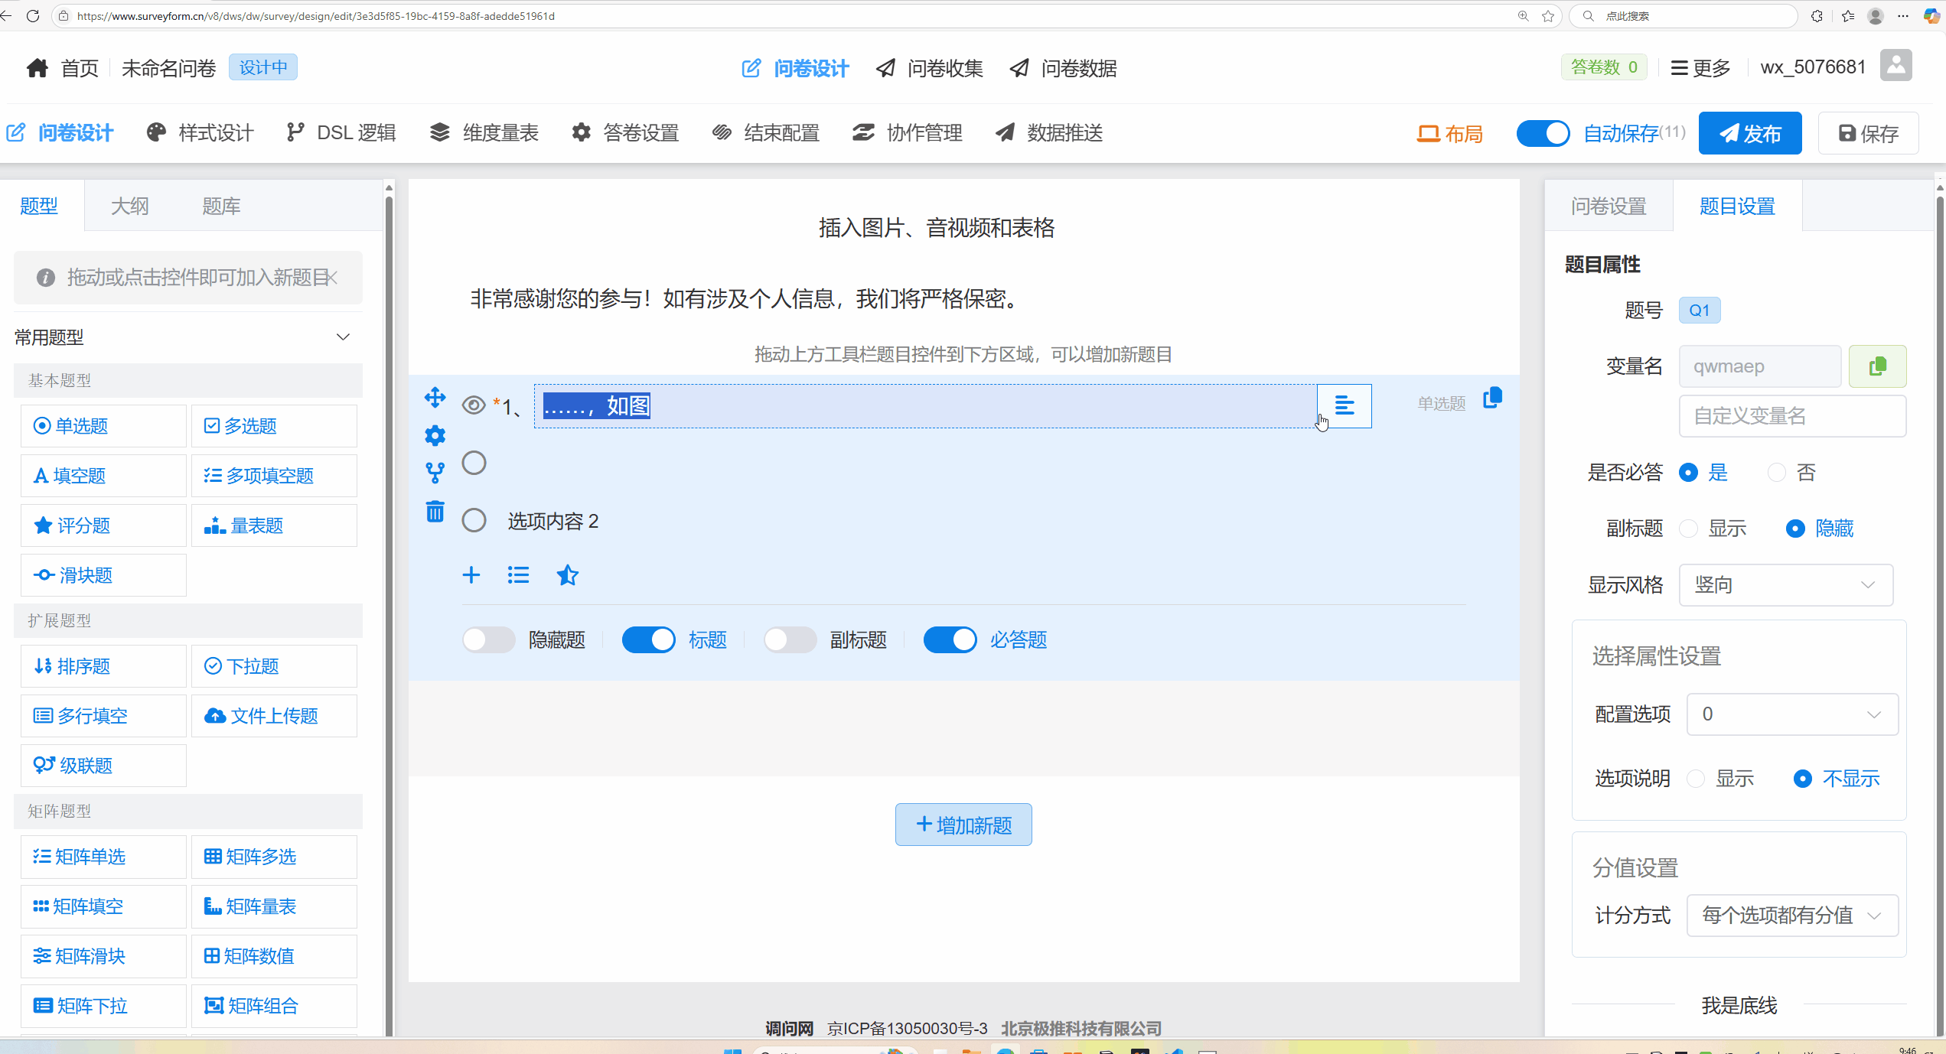Click the question logic branch icon

(x=435, y=473)
